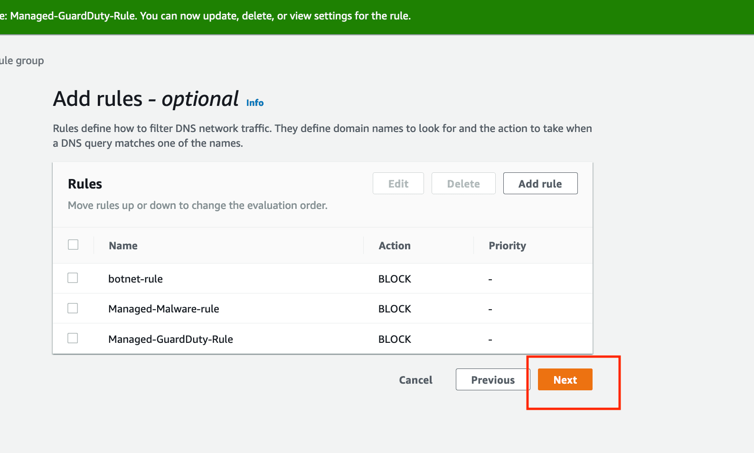754x453 pixels.
Task: Toggle the select-all checkbox in the table header
Action: click(x=73, y=245)
